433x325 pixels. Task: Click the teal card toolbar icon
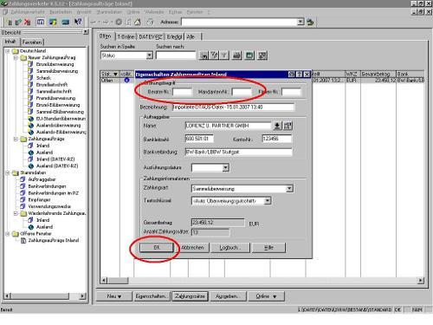(66, 22)
